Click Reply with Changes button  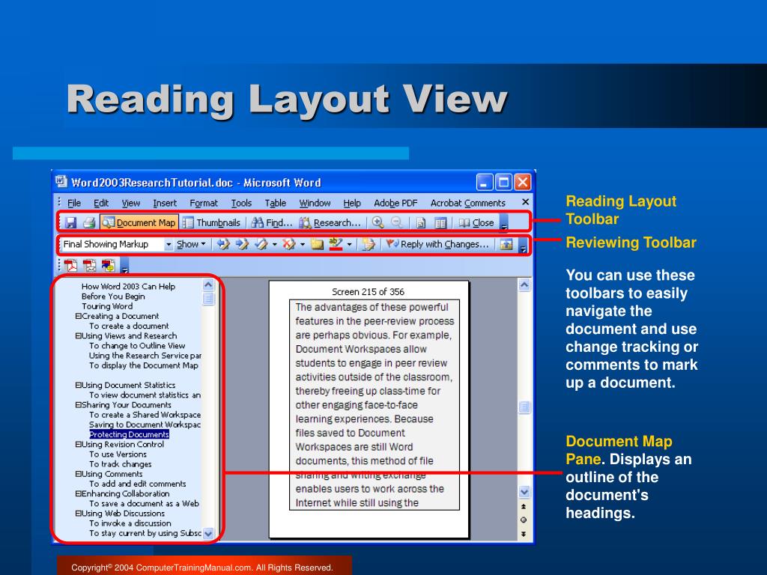[437, 244]
